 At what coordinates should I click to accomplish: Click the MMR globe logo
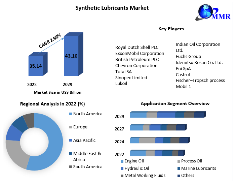(213, 12)
